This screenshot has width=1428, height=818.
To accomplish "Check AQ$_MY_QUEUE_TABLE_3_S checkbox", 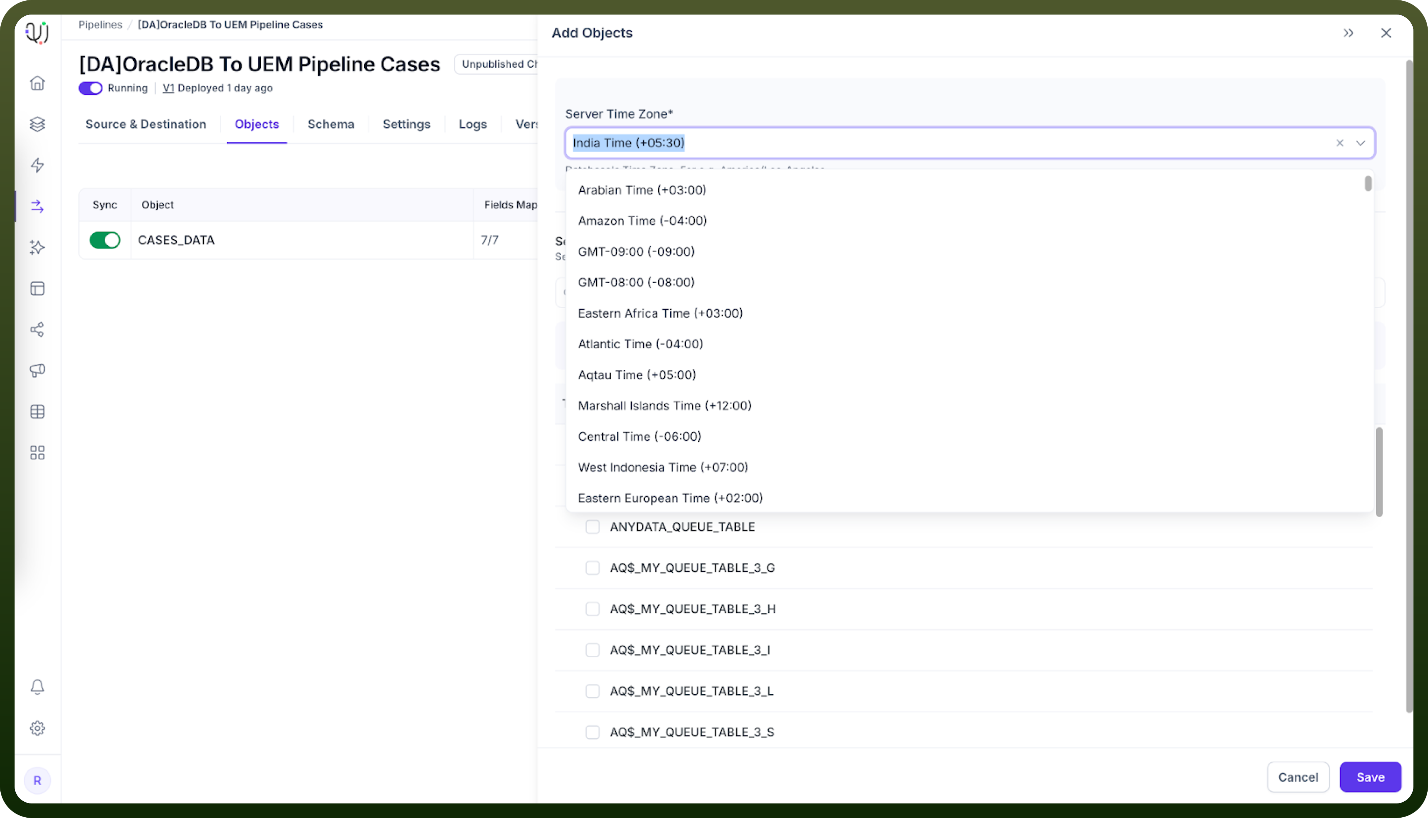I will tap(592, 731).
